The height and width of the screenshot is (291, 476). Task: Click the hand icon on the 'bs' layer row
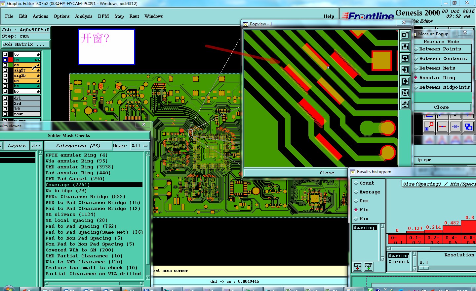click(x=38, y=86)
